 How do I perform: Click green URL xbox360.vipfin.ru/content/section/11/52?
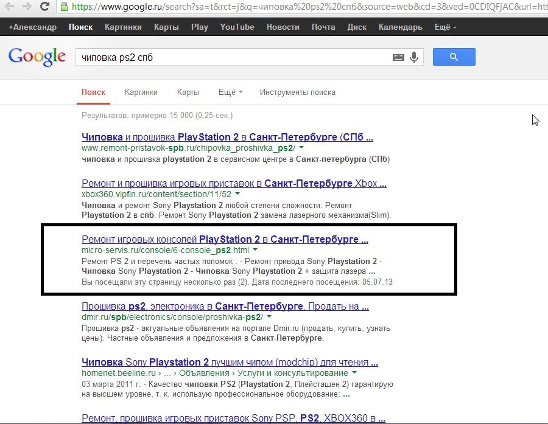point(156,194)
